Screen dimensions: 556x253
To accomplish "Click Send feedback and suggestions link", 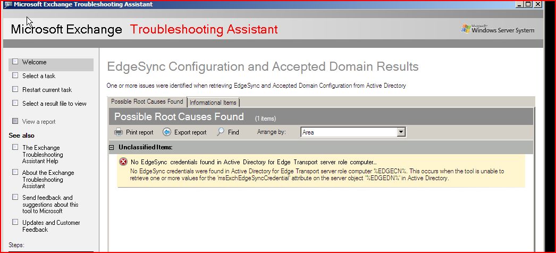I will point(50,204).
